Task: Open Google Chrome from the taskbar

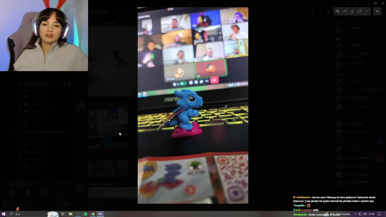Action: (x=93, y=214)
